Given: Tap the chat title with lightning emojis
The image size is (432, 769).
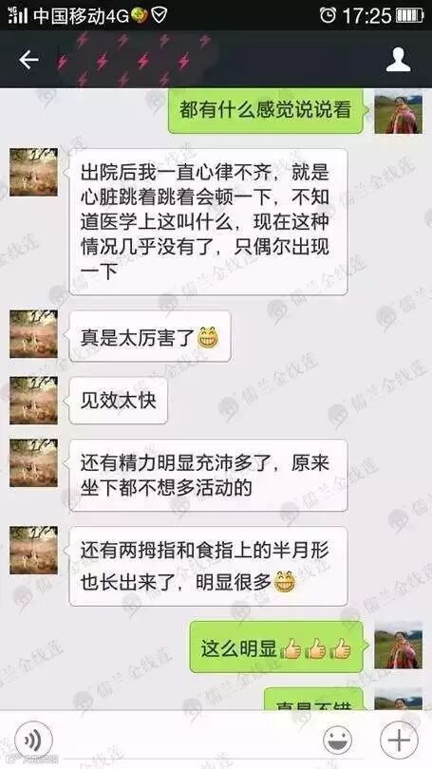Looking at the screenshot, I should pyautogui.click(x=132, y=60).
